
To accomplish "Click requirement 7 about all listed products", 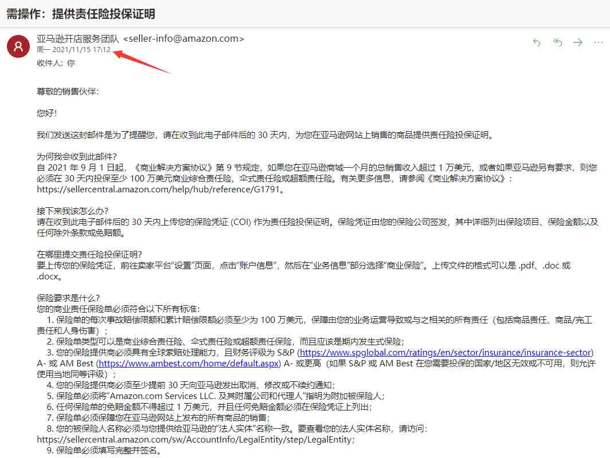I will click(x=158, y=418).
